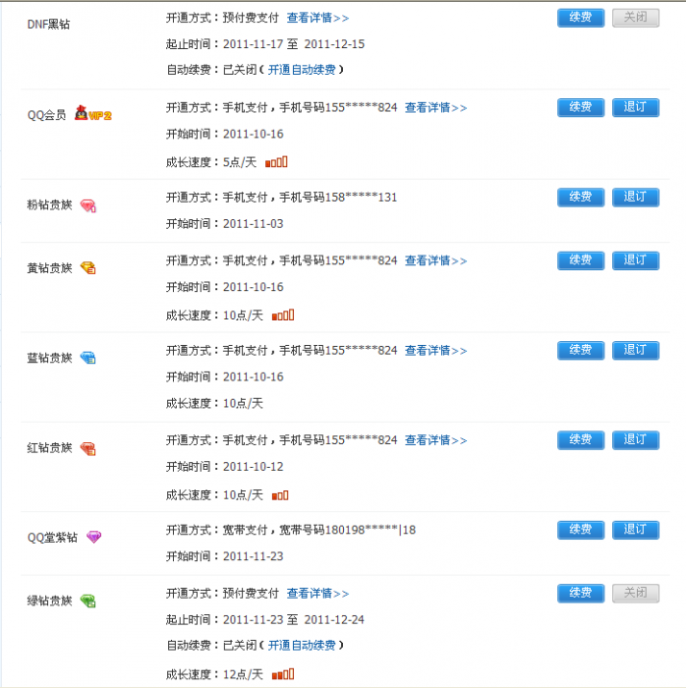
Task: Open 查看详情 link for 红钻贵族
Action: [x=436, y=440]
